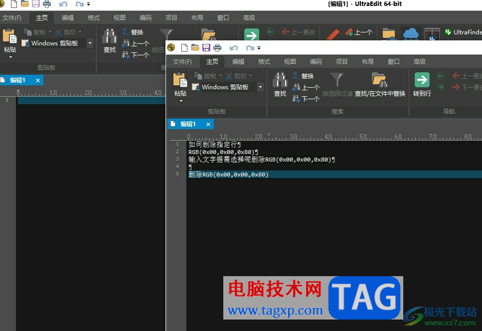
Task: Open File menu in front window
Action: 182,61
